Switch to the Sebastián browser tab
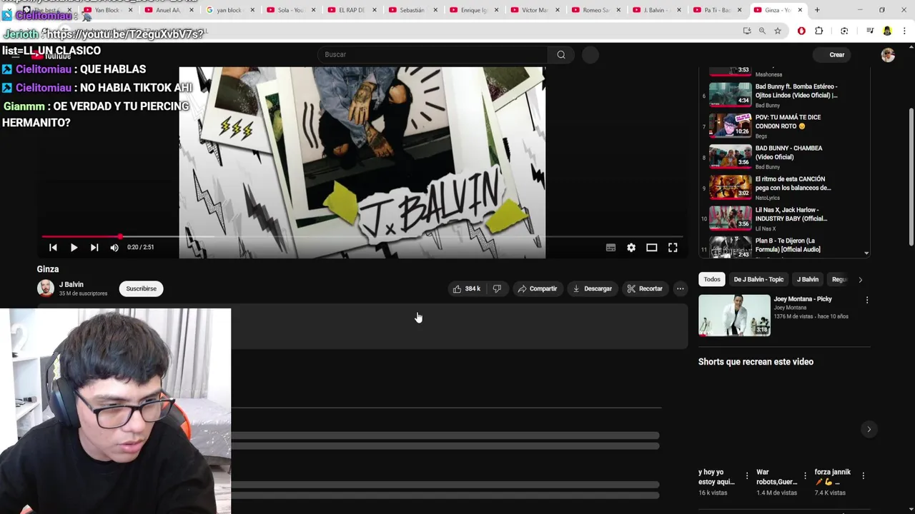The width and height of the screenshot is (915, 514). point(412,10)
